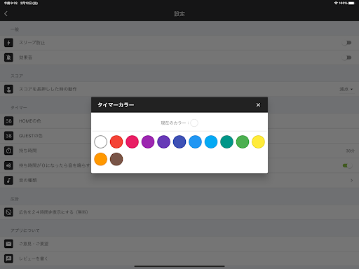Image resolution: width=359 pixels, height=269 pixels.
Task: Pick the red color swatch
Action: pos(116,142)
